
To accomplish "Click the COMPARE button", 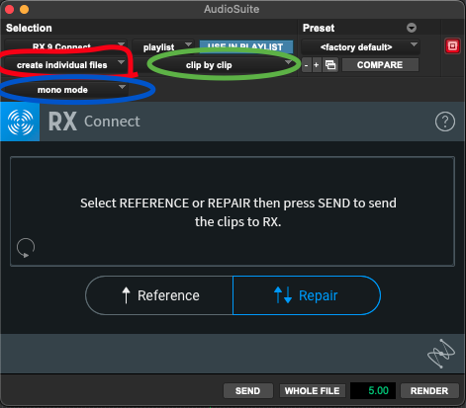I will point(380,65).
